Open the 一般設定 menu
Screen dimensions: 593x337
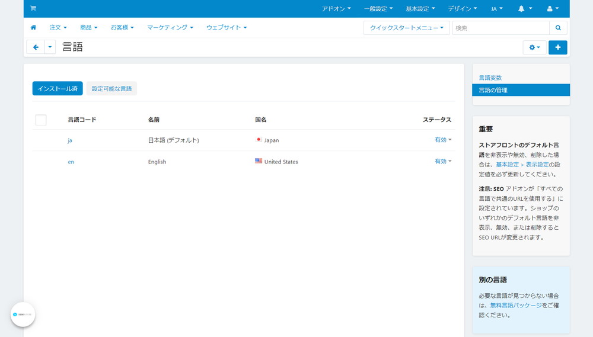point(378,8)
